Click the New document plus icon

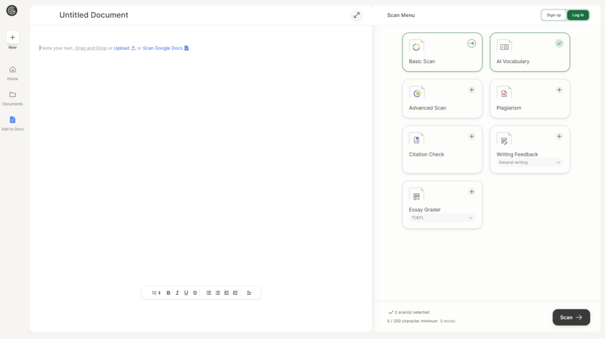click(12, 37)
